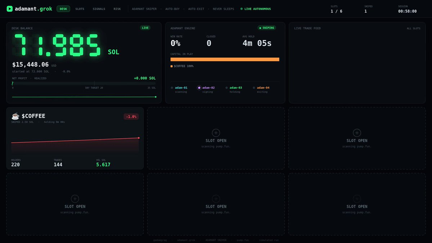Switch to the SLOTS tab
432x243 pixels.
[x=80, y=9]
